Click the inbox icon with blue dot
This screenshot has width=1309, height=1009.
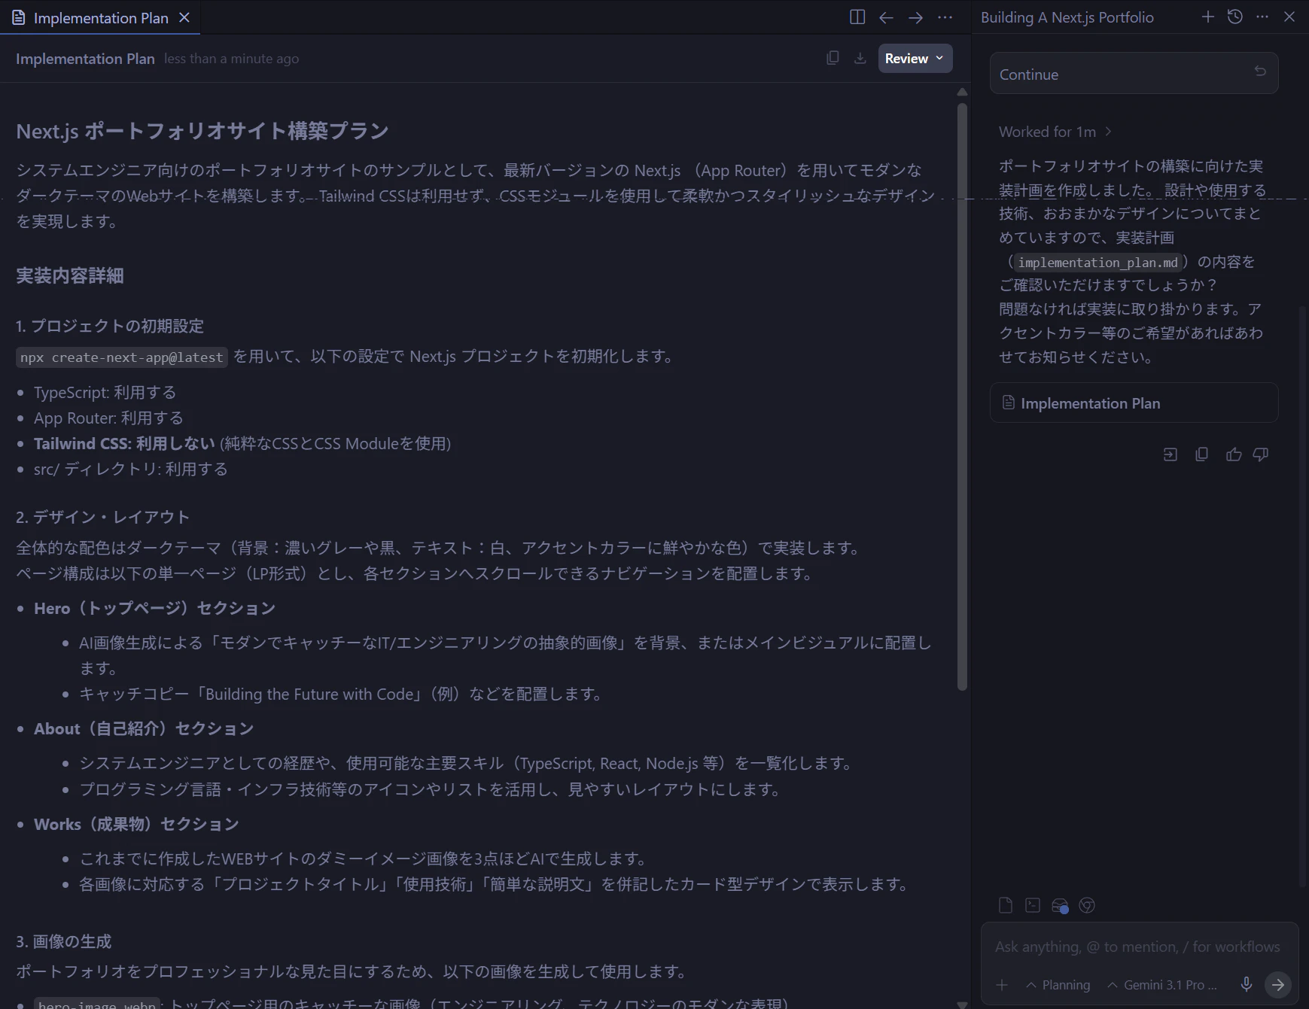(x=1060, y=906)
